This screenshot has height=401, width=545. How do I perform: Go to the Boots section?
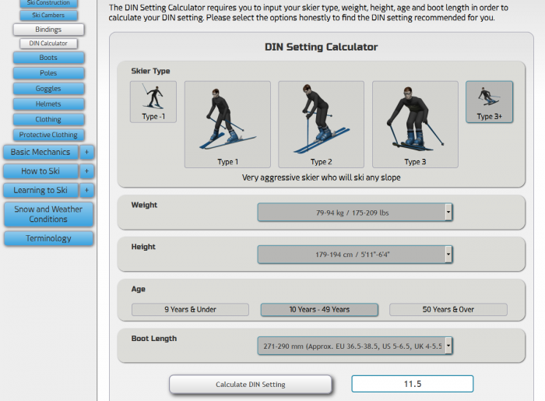48,58
